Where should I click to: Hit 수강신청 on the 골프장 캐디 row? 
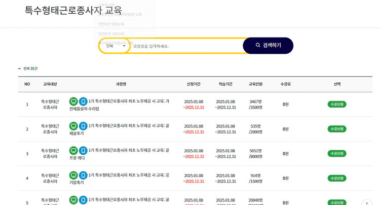336,154
